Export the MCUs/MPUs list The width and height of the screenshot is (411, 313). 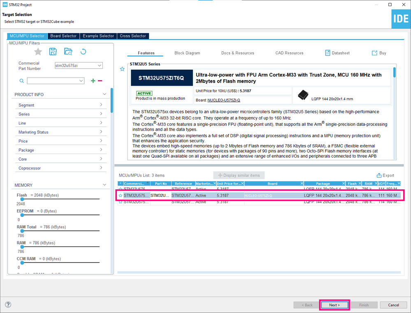coord(385,175)
